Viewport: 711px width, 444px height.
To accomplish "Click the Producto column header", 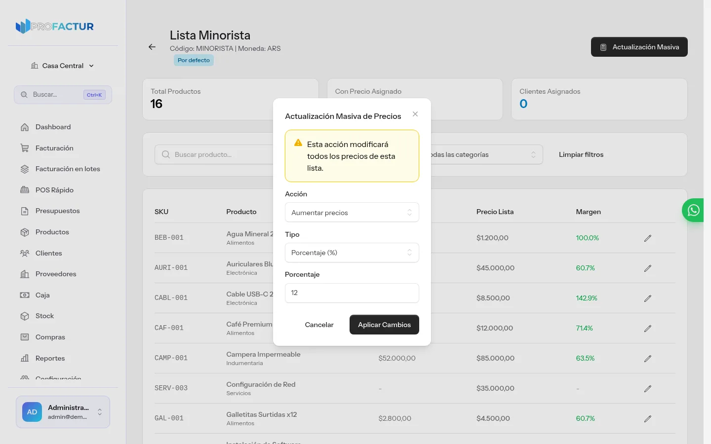I will [241, 212].
